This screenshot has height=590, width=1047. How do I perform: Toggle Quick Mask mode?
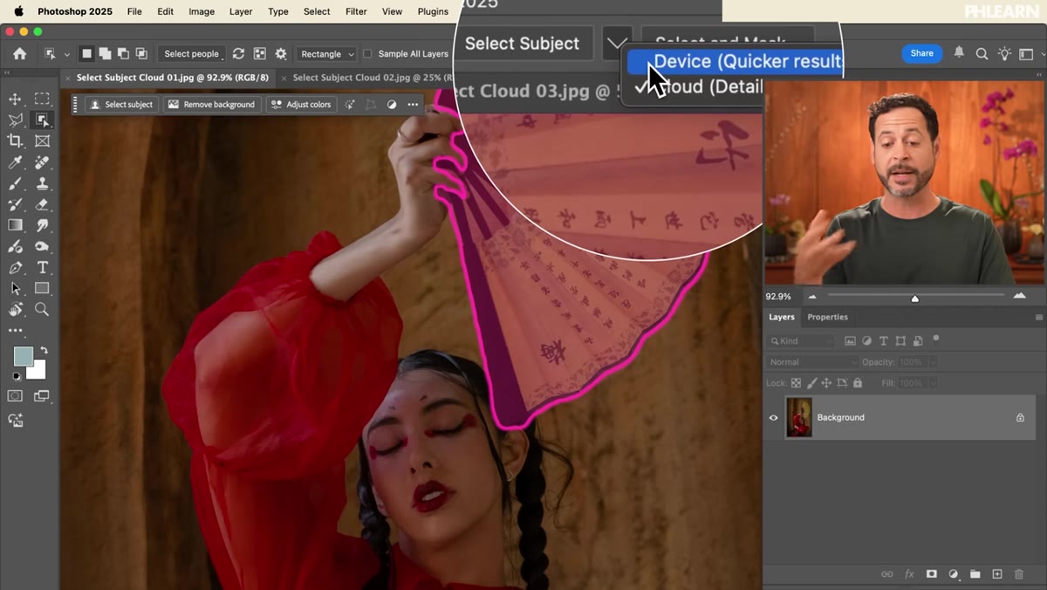coord(15,396)
